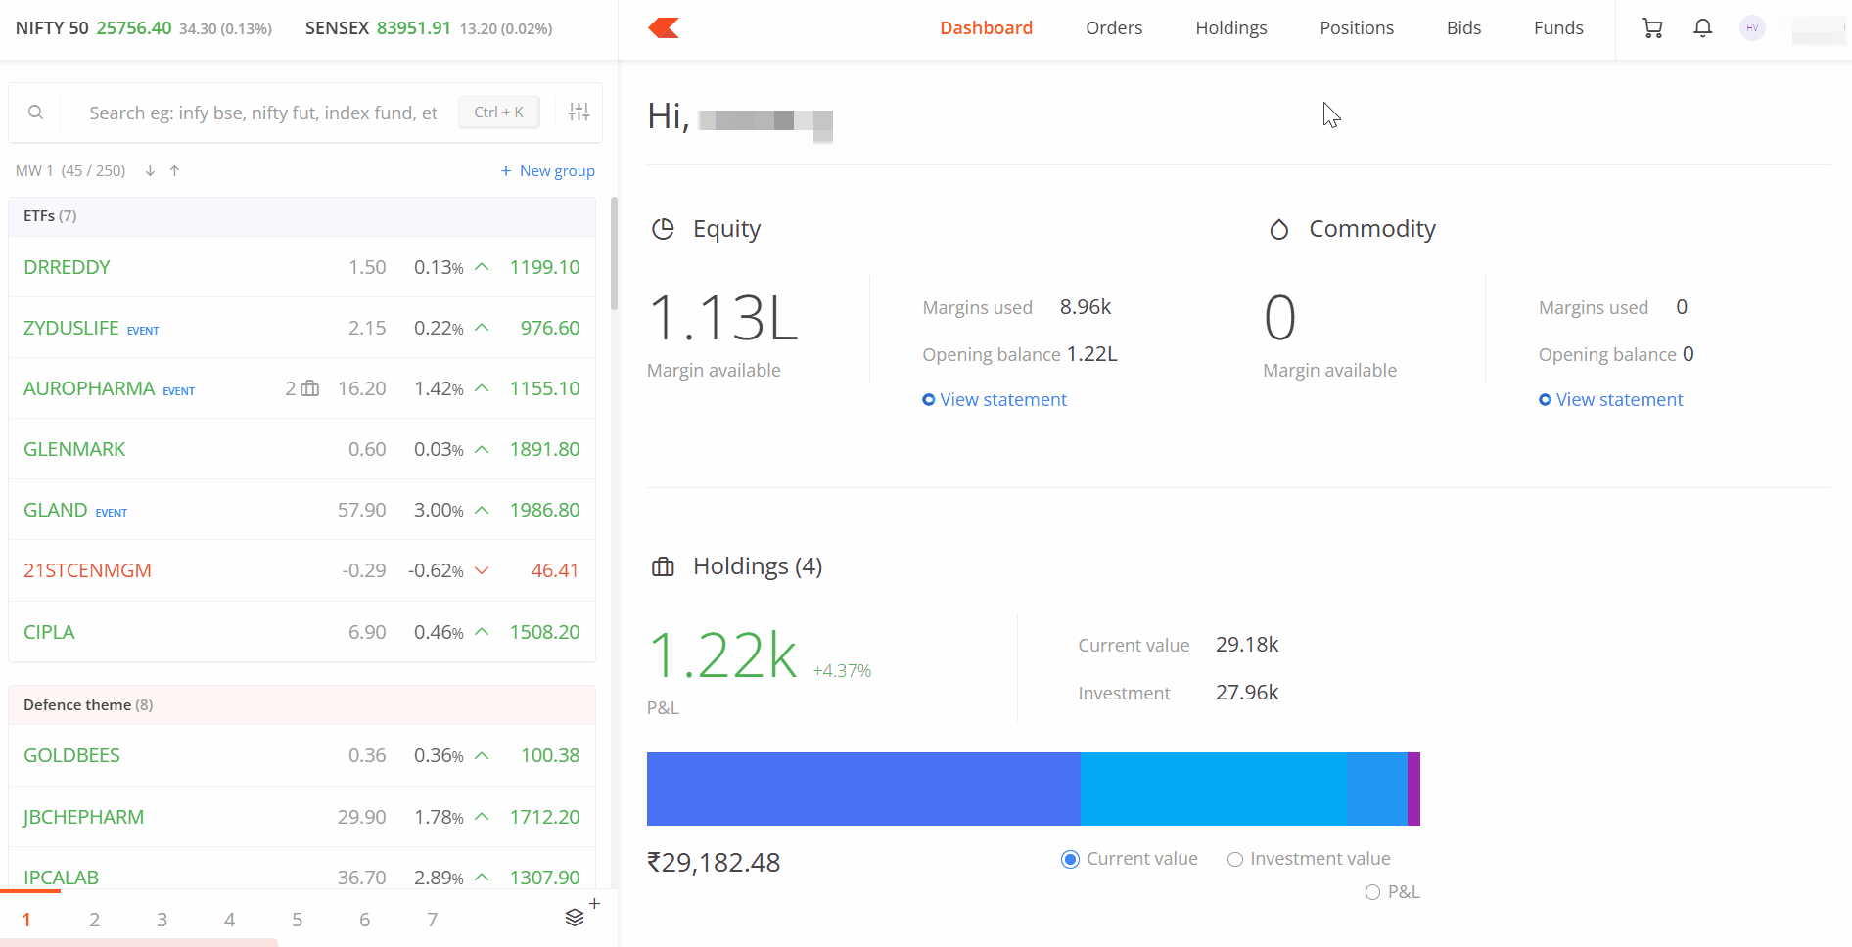Viewport: 1852px width, 947px height.
Task: Open notifications bell icon
Action: coord(1703,28)
